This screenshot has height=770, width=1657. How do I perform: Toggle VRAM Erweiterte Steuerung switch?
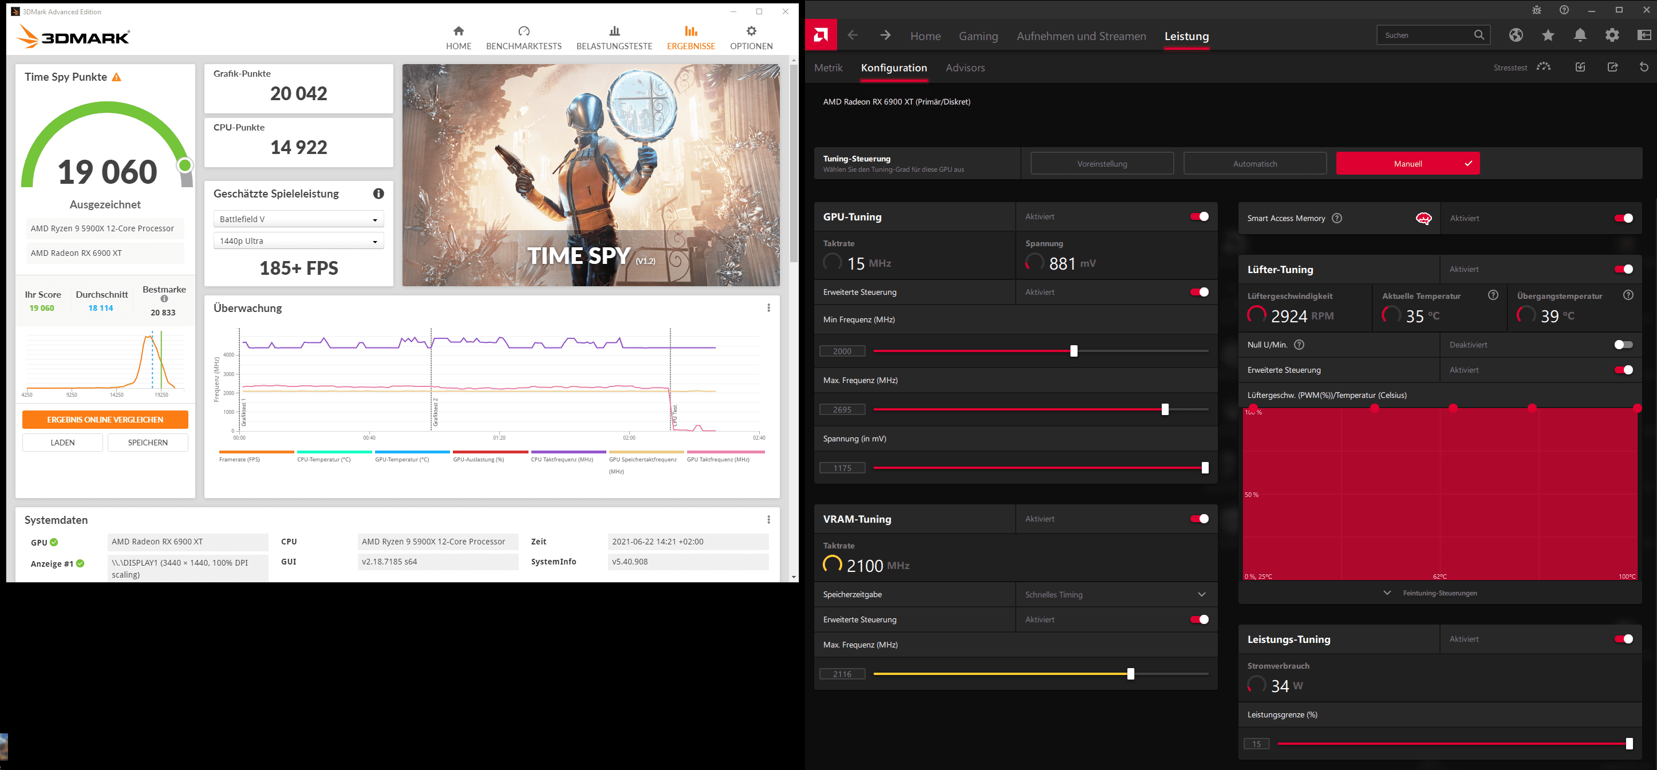[x=1200, y=619]
